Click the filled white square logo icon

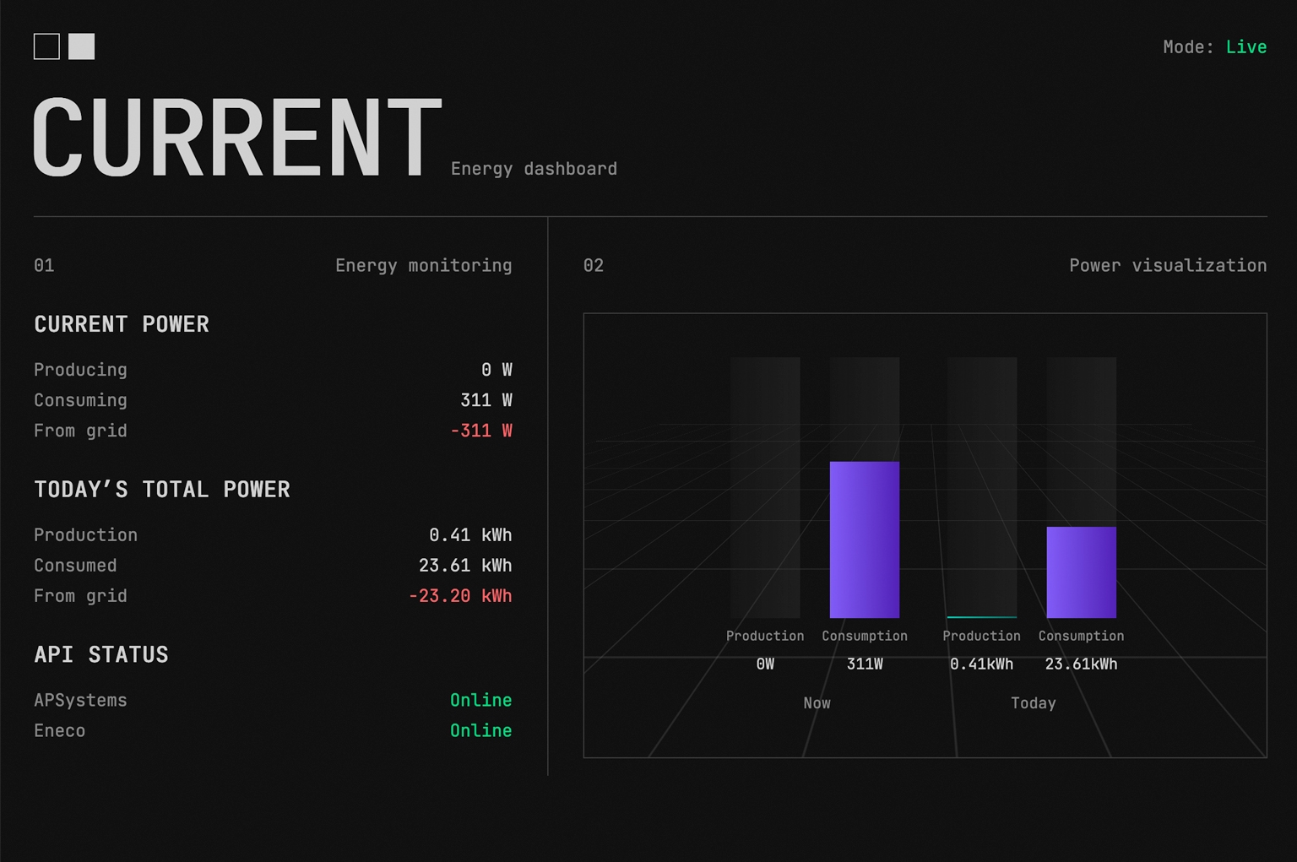[82, 46]
